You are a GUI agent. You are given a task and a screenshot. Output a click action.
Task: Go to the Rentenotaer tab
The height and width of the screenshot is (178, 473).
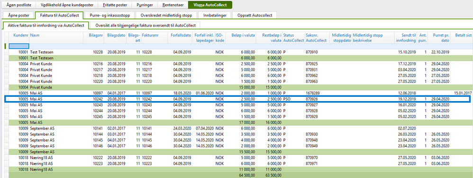(x=173, y=5)
